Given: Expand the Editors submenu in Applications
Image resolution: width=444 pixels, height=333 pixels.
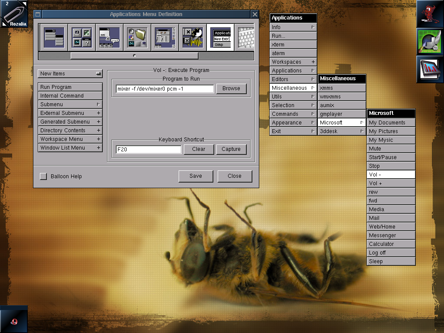Looking at the screenshot, I should point(293,79).
